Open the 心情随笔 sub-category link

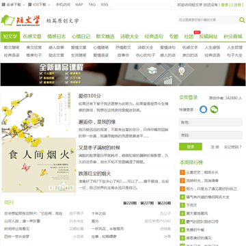[x=101, y=48]
